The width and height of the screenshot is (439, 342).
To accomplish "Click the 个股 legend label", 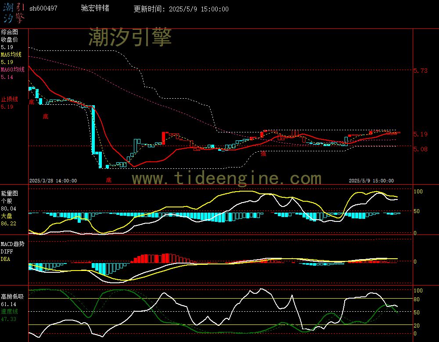I will (7, 201).
